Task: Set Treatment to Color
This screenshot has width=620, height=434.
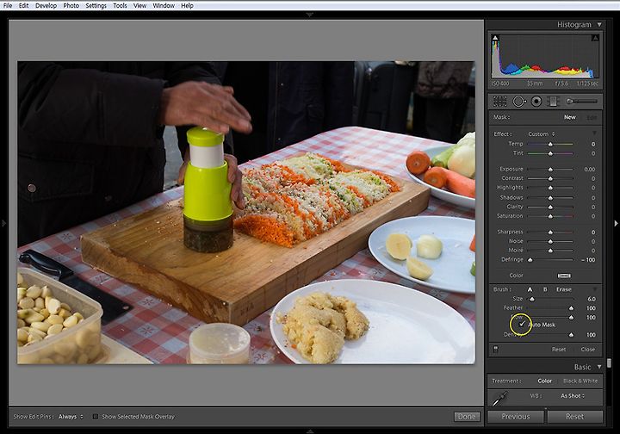Action: coord(544,381)
